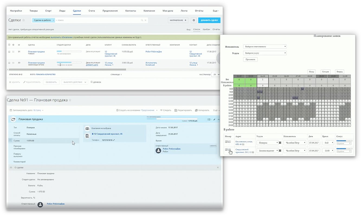Check the box beside request number 277
Viewport: 363px width, 216px height.
coord(226,141)
